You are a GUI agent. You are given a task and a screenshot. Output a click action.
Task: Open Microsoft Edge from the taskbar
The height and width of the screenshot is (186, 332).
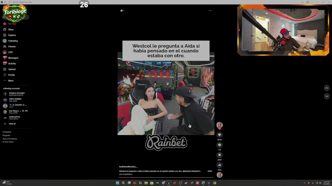(x=203, y=183)
